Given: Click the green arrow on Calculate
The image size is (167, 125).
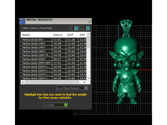Looking at the screenshot, I should click(66, 105).
